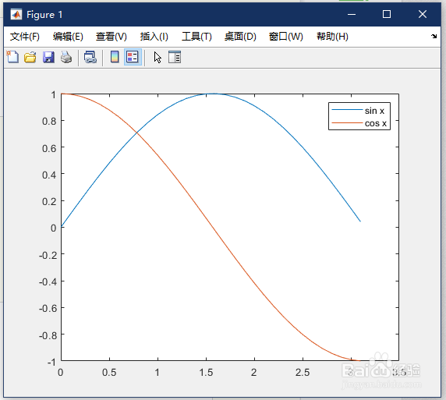The height and width of the screenshot is (400, 446).
Task: Open the 编辑(E) menu
Action: coord(68,37)
